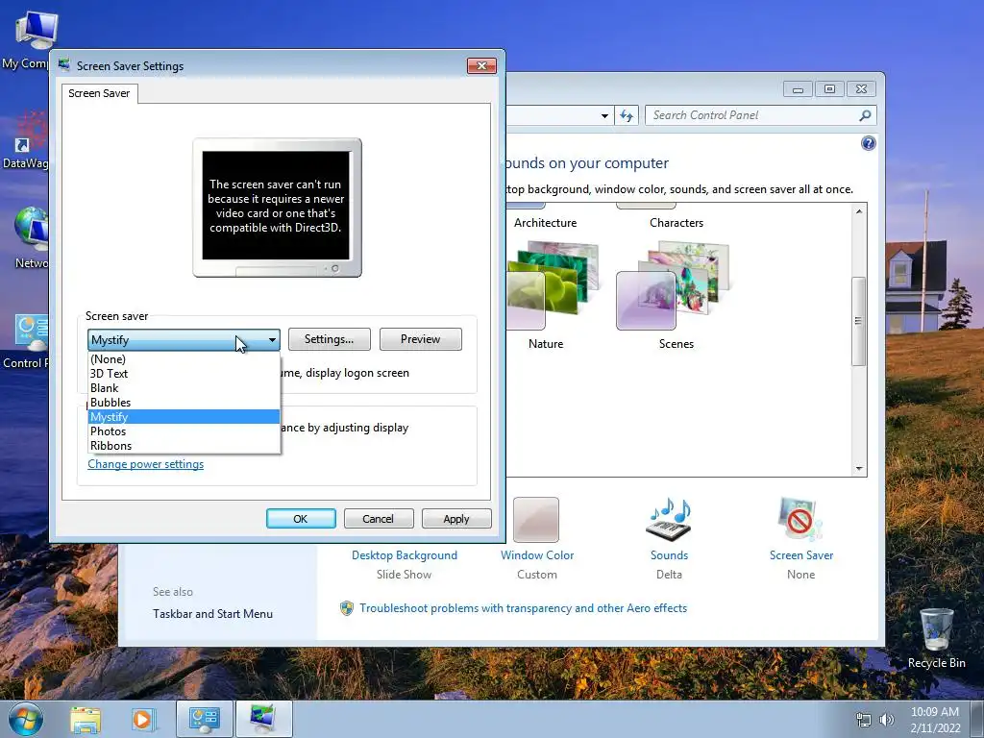Open Taskbar and Start Menu link
Viewport: 984px width, 738px height.
[x=212, y=614]
